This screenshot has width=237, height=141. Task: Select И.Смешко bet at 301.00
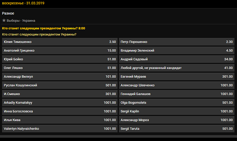[59, 94]
